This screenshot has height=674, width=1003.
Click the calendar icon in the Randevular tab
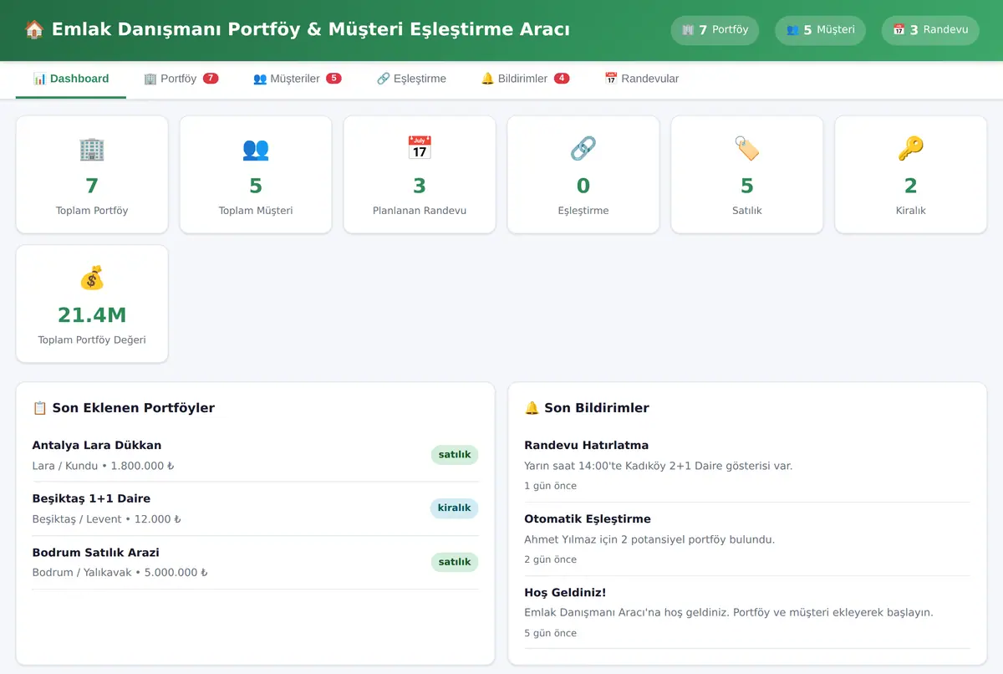pos(611,79)
